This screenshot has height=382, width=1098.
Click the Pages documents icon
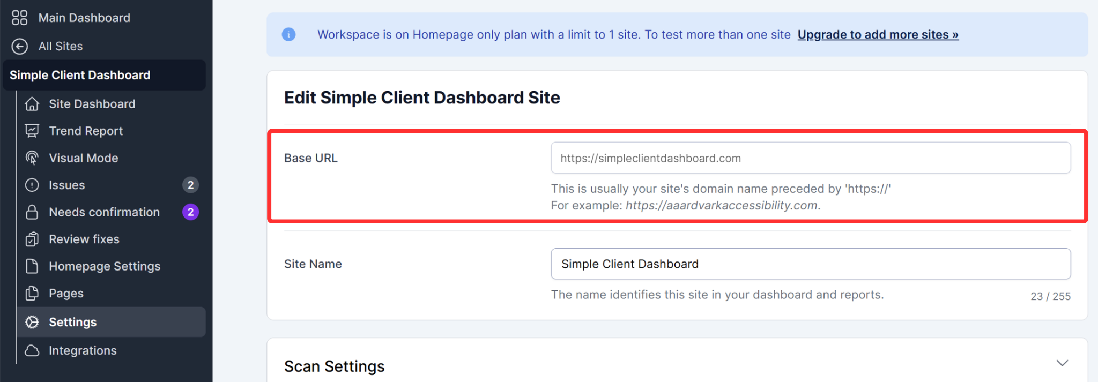[32, 293]
